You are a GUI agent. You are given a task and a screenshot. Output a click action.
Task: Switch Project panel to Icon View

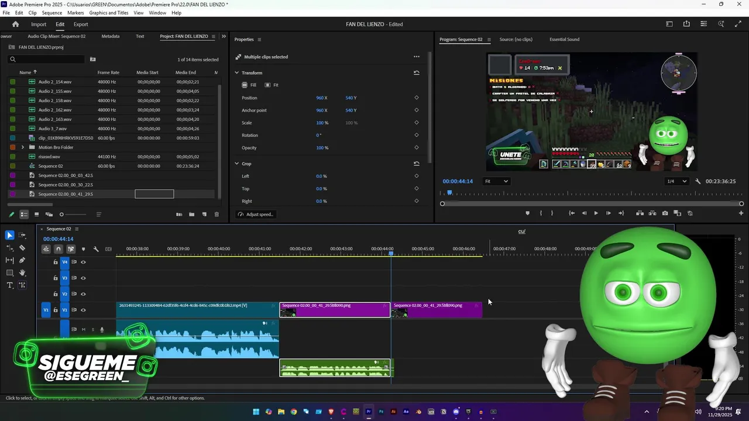[36, 215]
